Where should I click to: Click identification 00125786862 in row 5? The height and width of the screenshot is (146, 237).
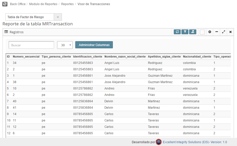[83, 88]
